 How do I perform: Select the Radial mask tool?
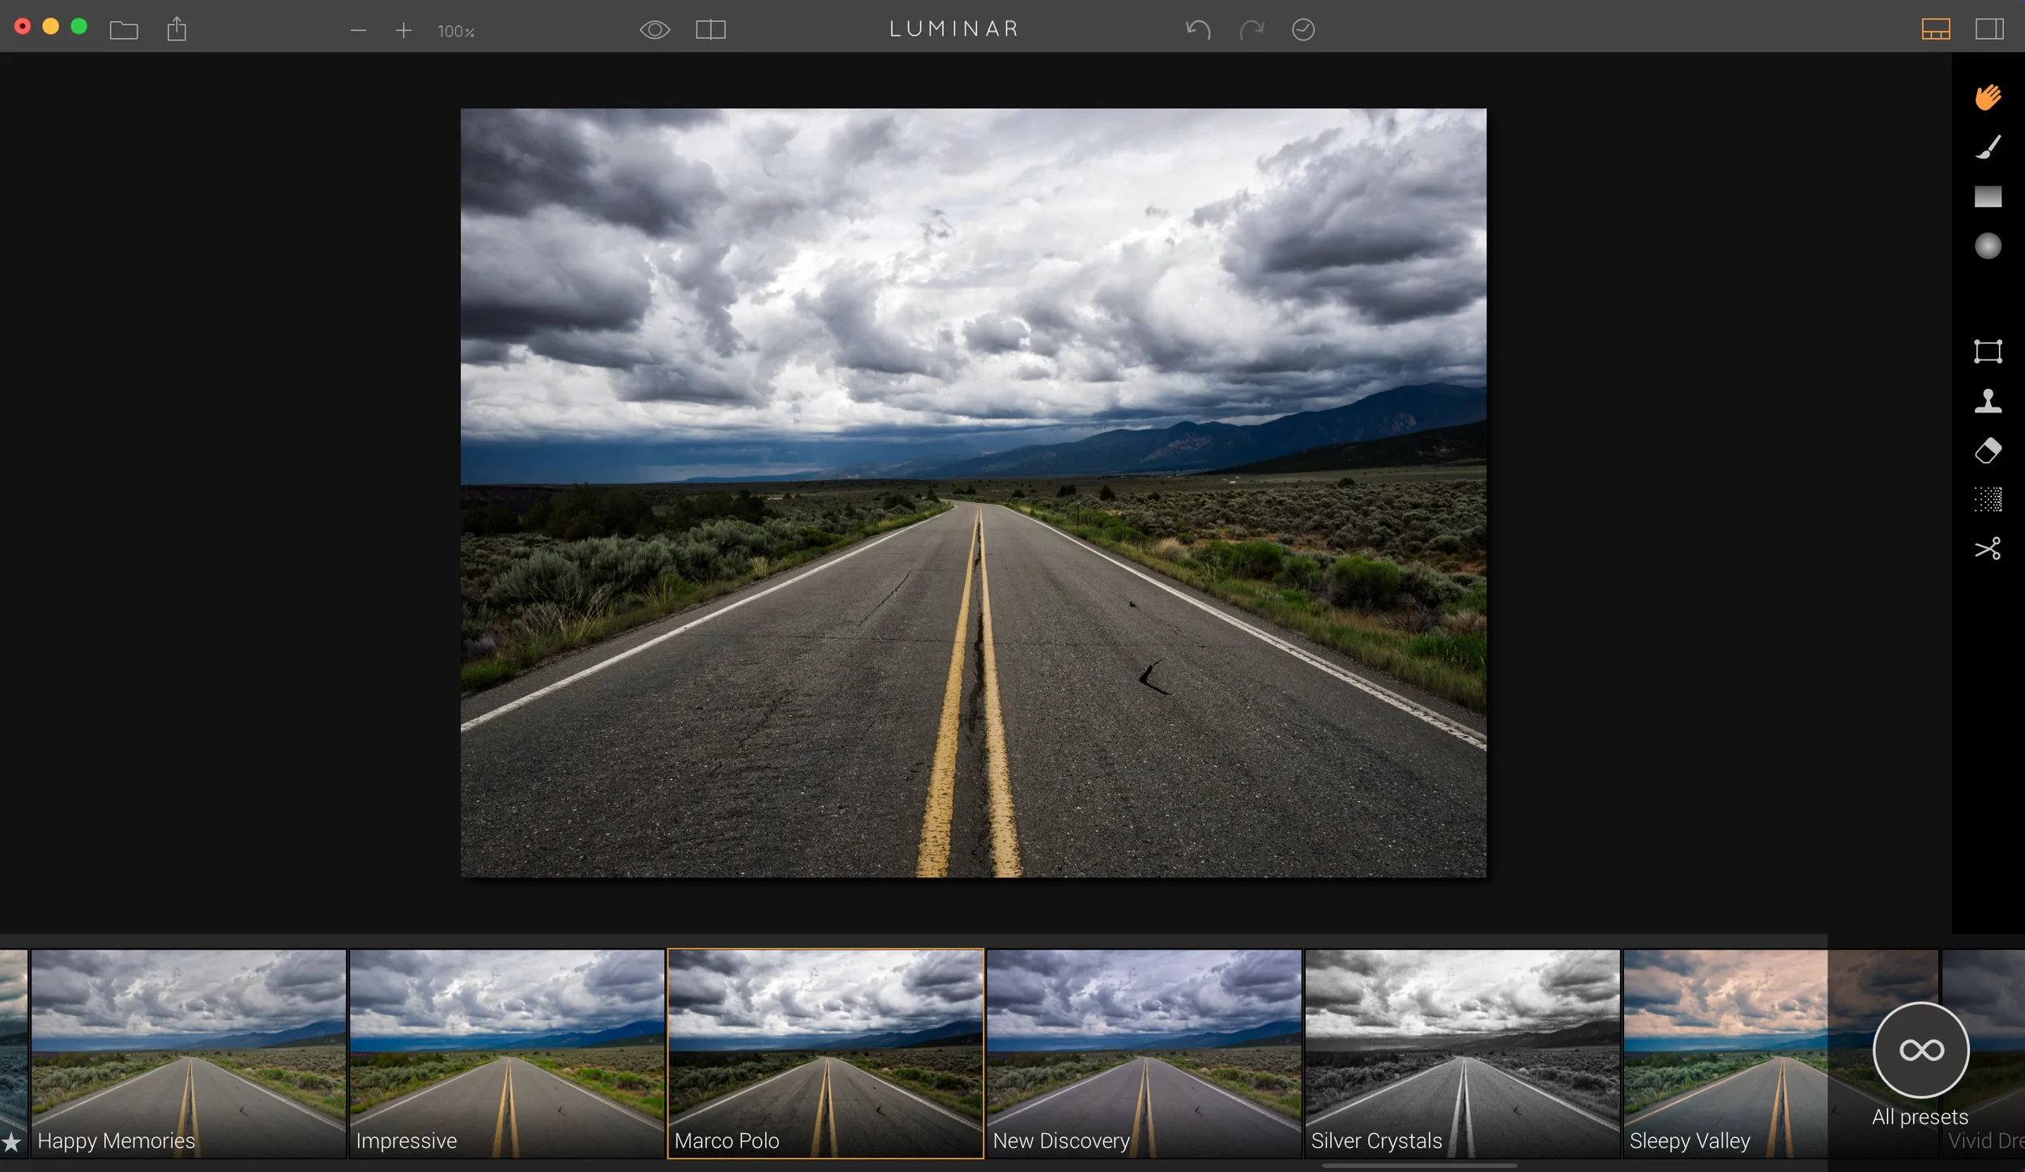click(x=1988, y=246)
